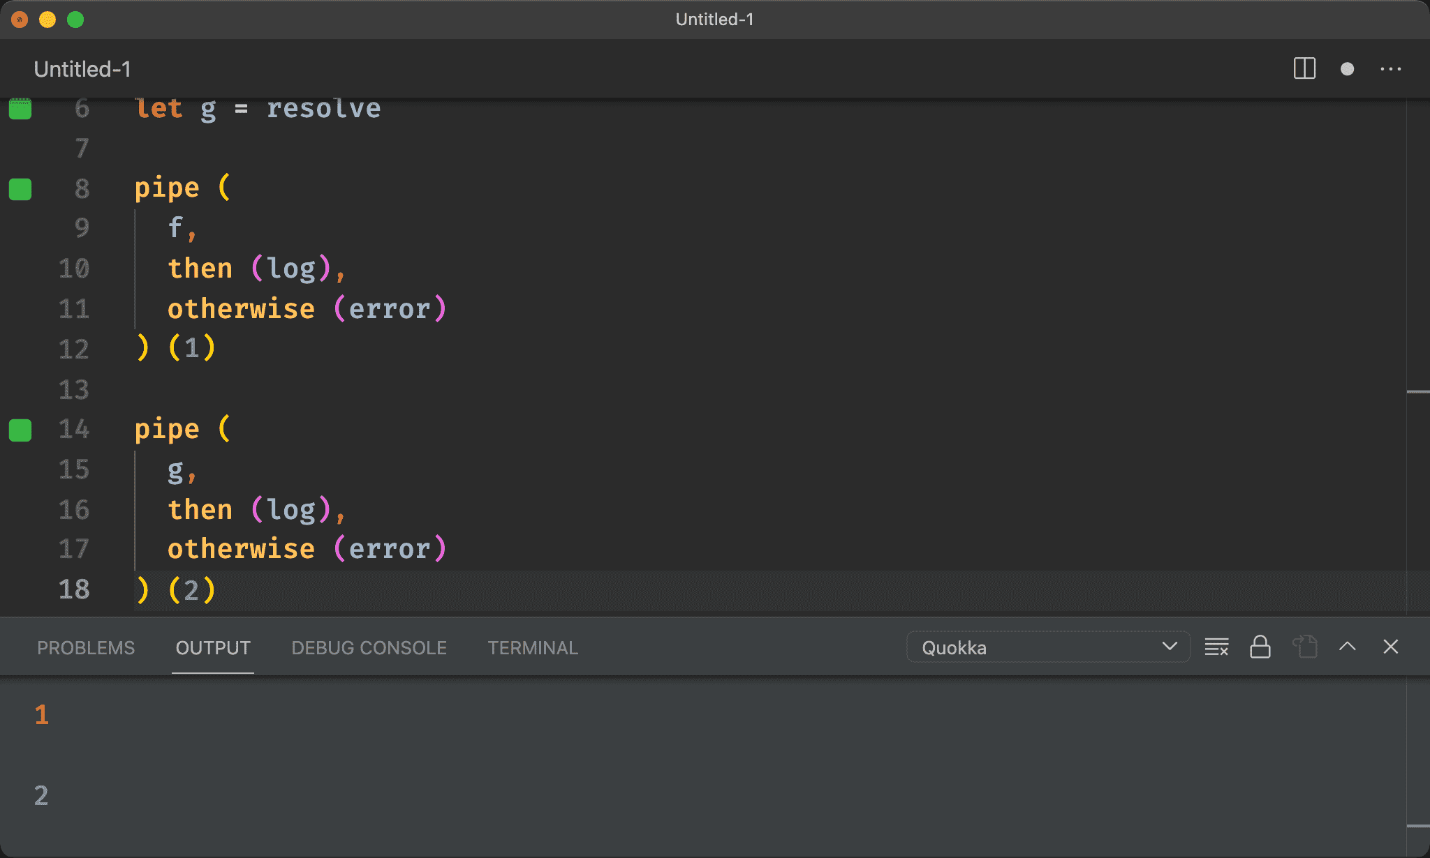Click the number 1 on line 12
Image resolution: width=1430 pixels, height=858 pixels.
[x=191, y=349]
